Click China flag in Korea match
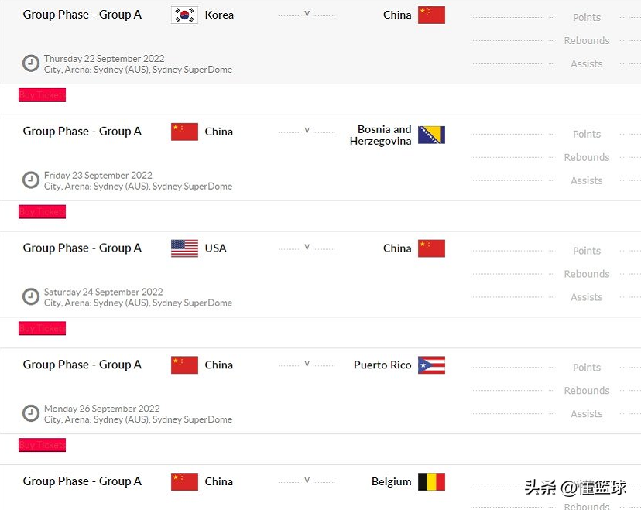 [x=431, y=15]
